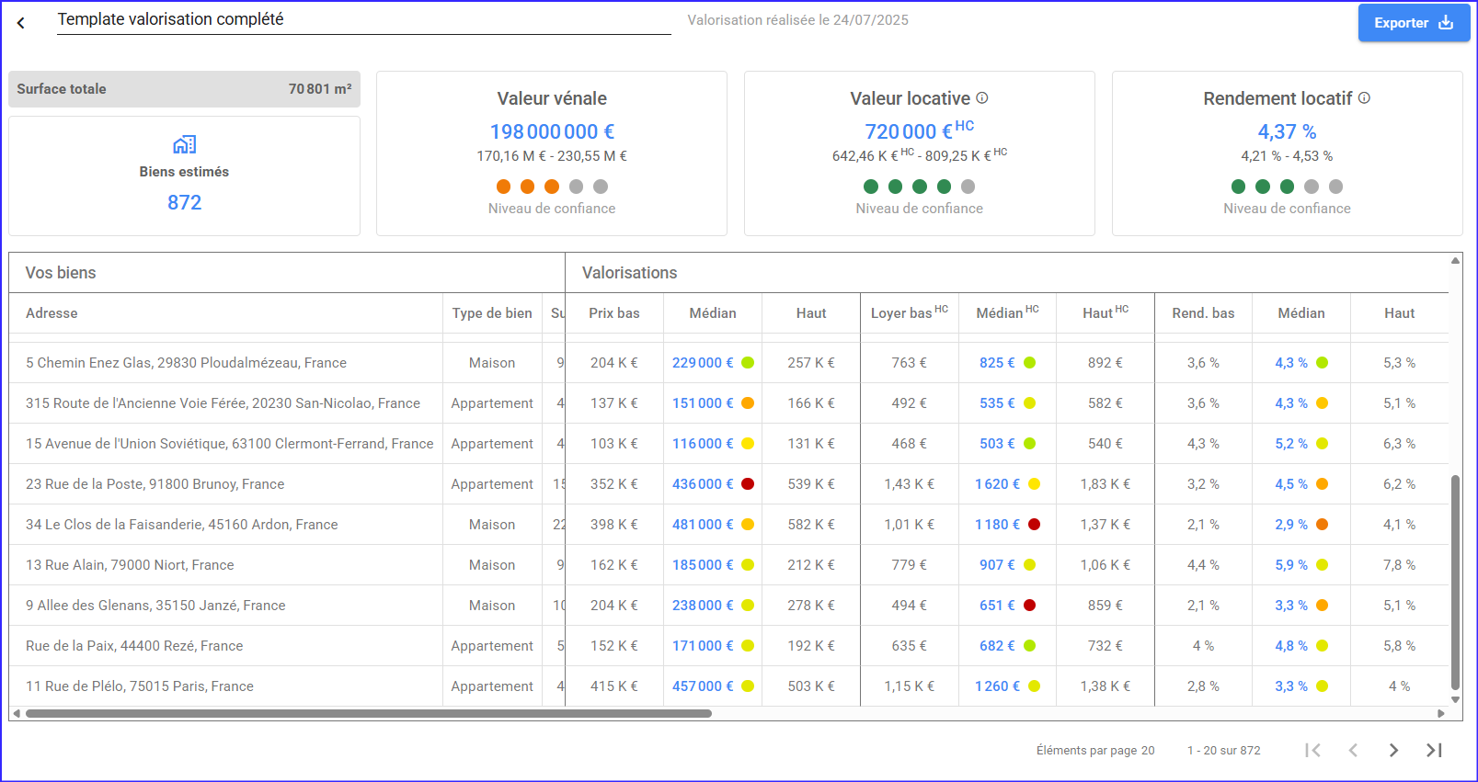Click the Loyer bas HC column header
The height and width of the screenshot is (782, 1478).
point(910,312)
